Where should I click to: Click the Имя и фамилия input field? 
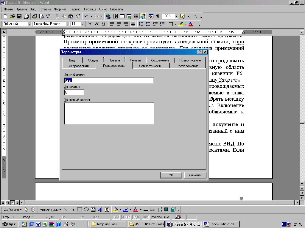[x=109, y=80]
